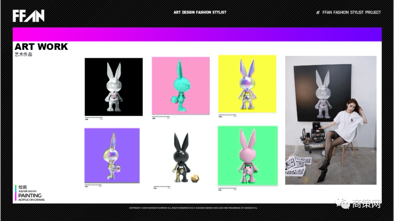This screenshot has height=221, width=394.
Task: Open photo of model with rabbit painting
Action: 331,120
